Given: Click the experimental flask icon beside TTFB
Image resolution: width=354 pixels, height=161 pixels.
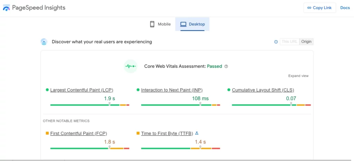Looking at the screenshot, I should [197, 133].
